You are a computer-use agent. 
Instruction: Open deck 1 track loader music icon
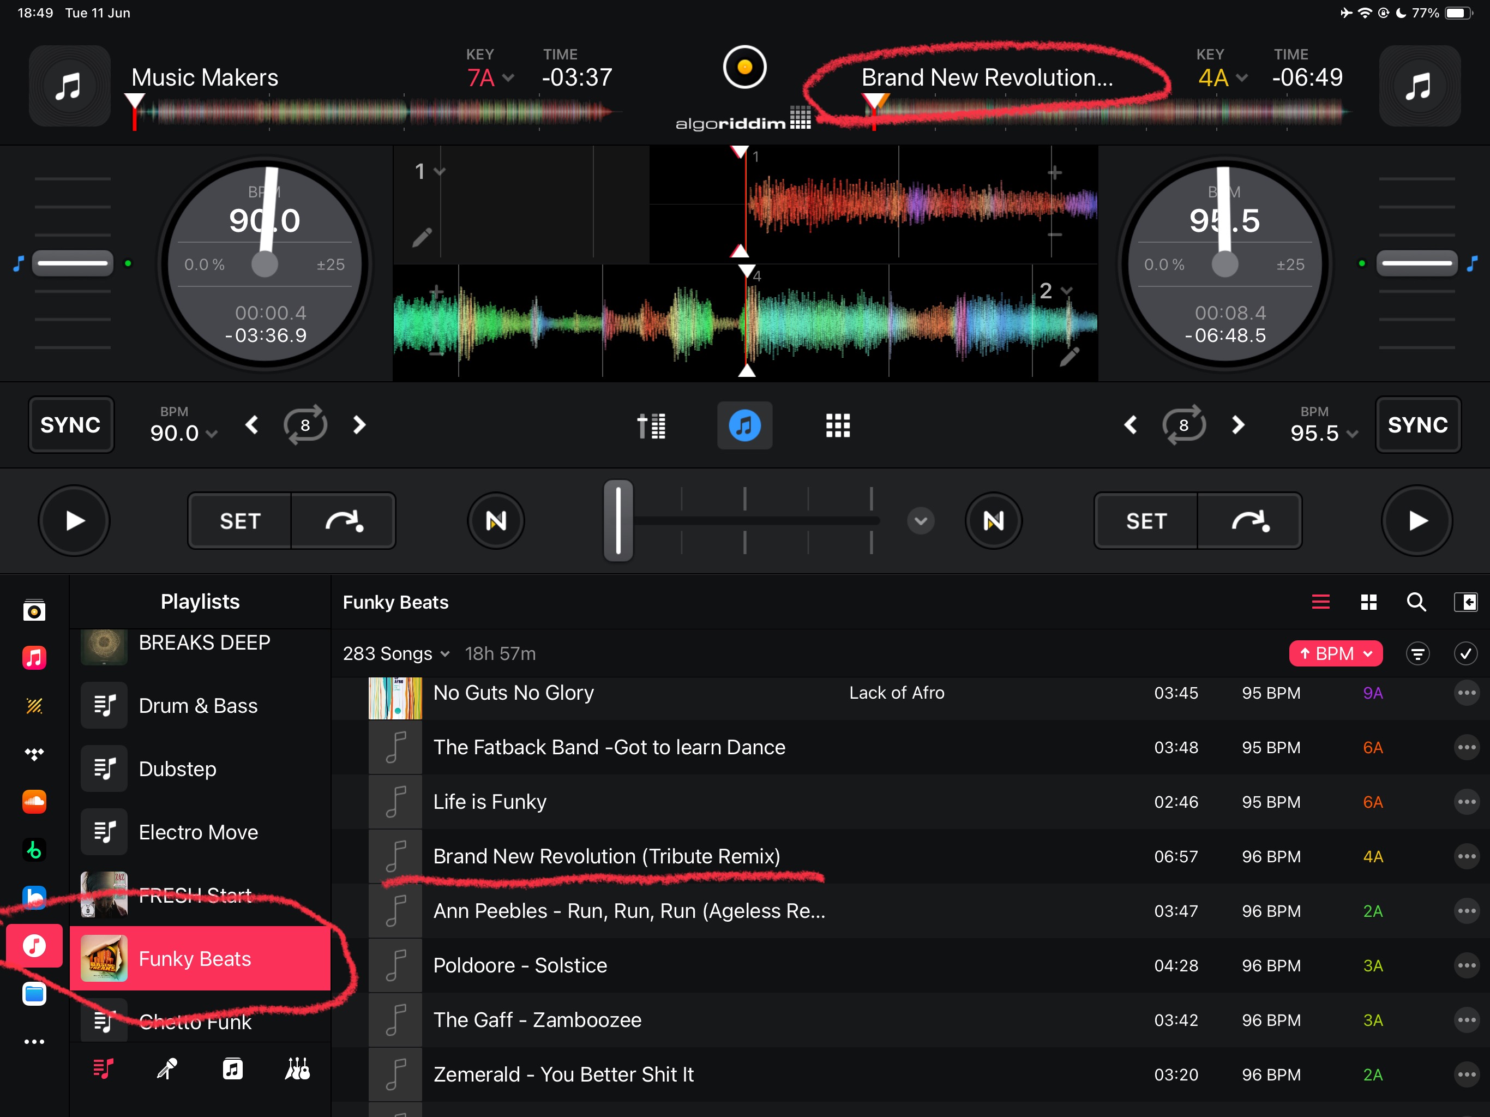pos(69,86)
